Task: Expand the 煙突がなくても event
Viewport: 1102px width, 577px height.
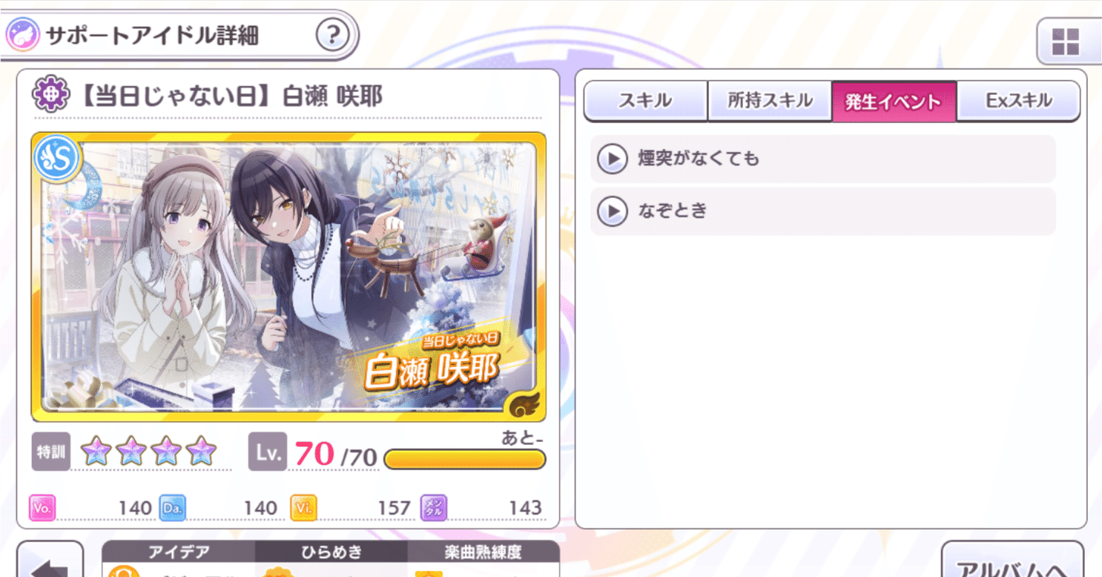Action: click(822, 159)
